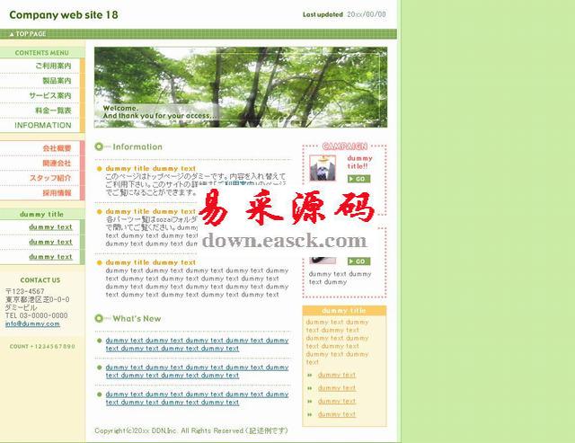The height and width of the screenshot is (443, 575).
Task: Click the first Information dummy title entry
Action: 151,169
